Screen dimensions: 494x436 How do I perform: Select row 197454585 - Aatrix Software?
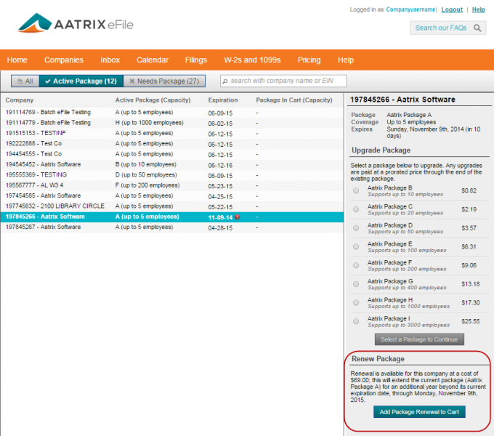[x=172, y=195]
